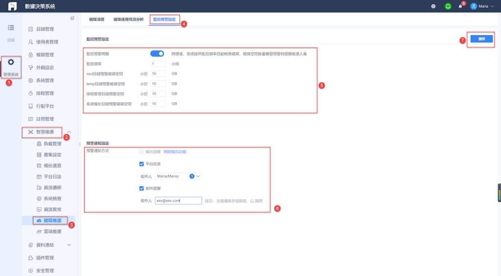Click the 使用者管理 person icon
501x276 pixels.
click(x=31, y=42)
